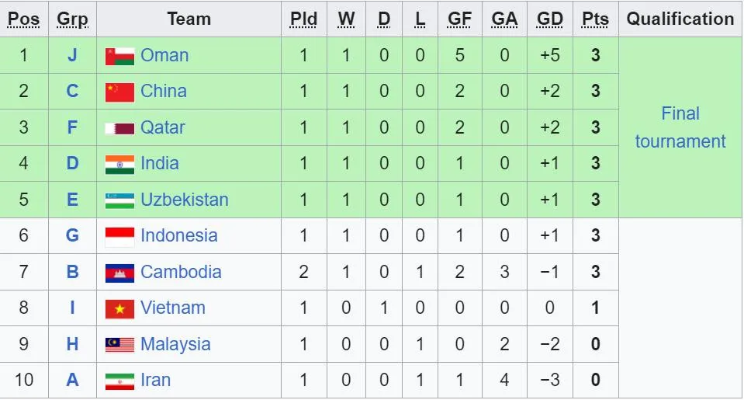The height and width of the screenshot is (400, 744).
Task: Click the Malaysia flag icon
Action: coord(119,345)
